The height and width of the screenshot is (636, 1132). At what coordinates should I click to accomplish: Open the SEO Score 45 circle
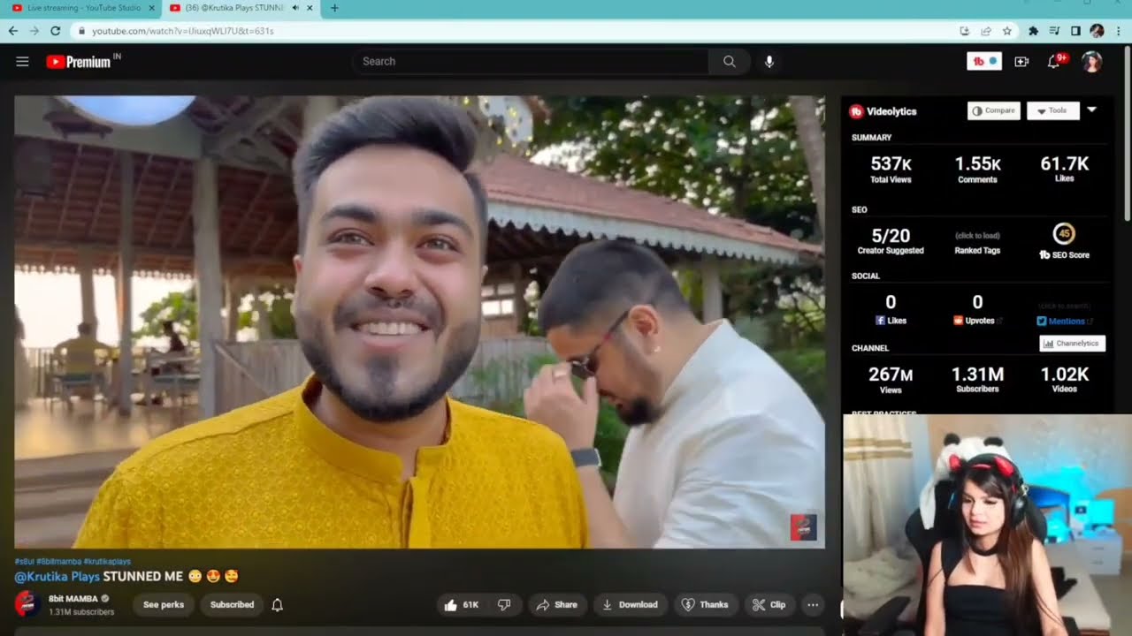[x=1064, y=234]
